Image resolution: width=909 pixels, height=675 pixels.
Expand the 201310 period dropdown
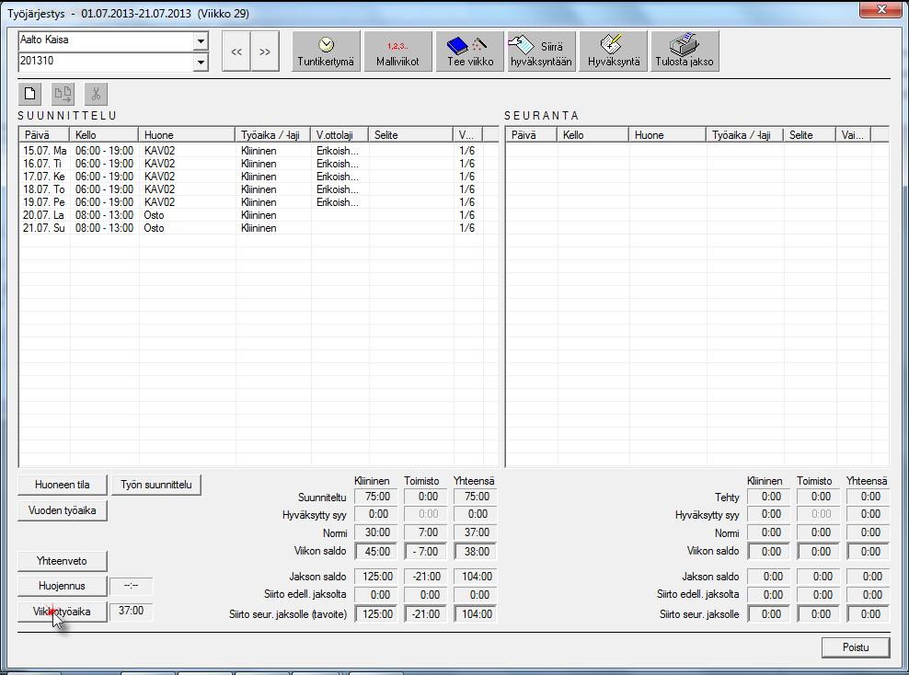201,62
